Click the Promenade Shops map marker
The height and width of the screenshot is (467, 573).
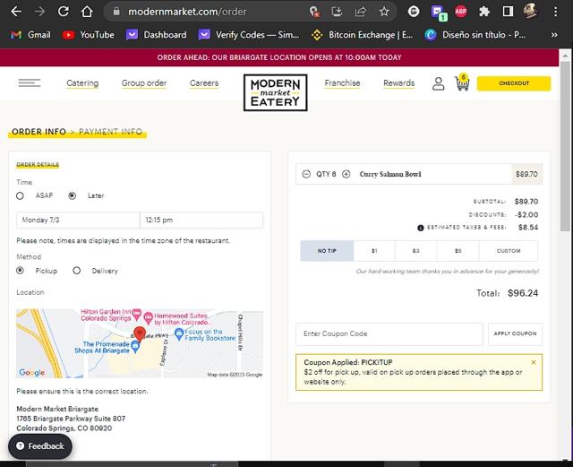pyautogui.click(x=135, y=347)
